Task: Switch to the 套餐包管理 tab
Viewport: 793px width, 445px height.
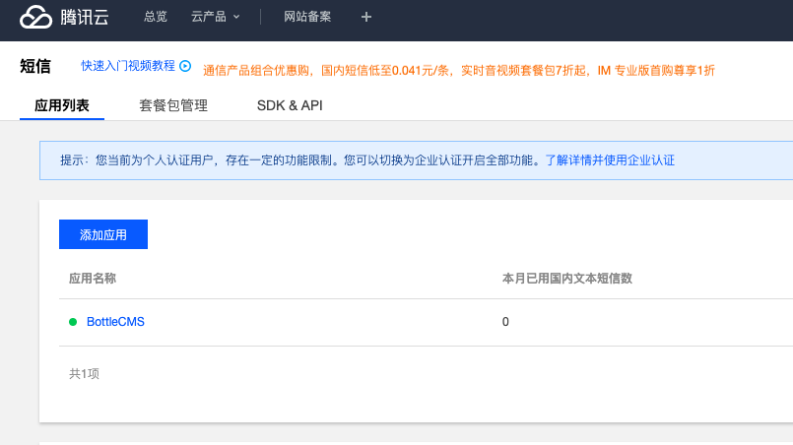Action: click(x=173, y=105)
